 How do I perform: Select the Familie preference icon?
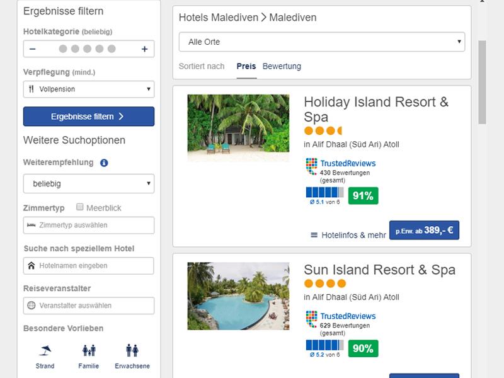coord(89,350)
